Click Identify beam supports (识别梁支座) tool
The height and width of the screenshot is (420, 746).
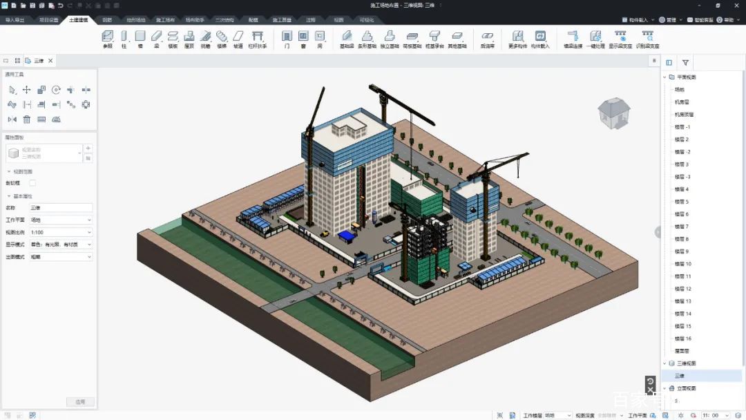(647, 39)
